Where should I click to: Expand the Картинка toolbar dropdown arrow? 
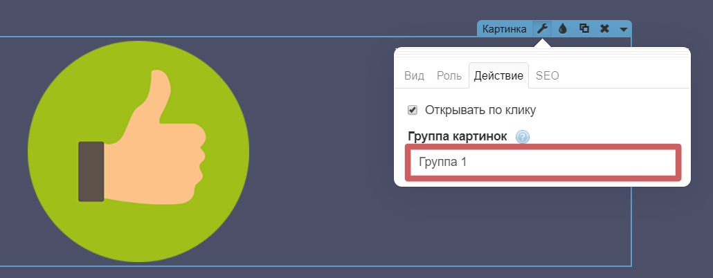click(624, 30)
